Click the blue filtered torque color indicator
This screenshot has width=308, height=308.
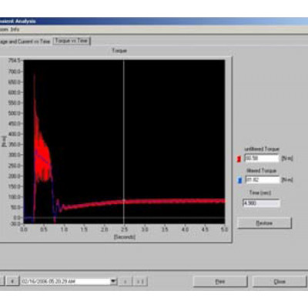239,180
